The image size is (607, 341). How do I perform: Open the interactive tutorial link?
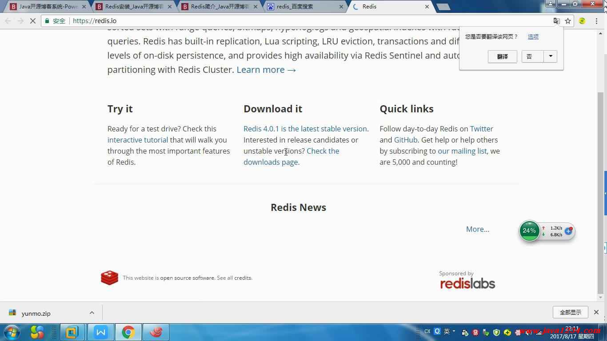(138, 140)
